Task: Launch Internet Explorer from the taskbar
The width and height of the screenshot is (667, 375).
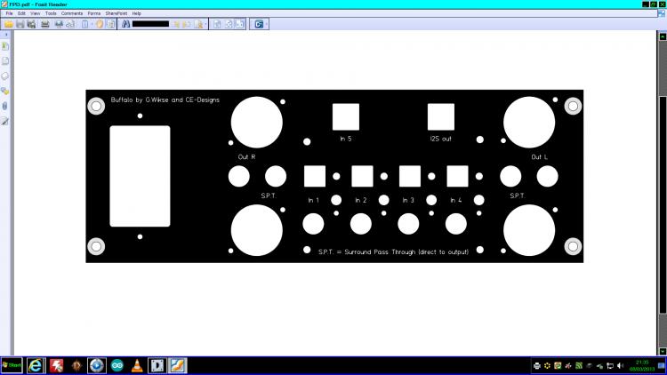Action: pos(36,365)
